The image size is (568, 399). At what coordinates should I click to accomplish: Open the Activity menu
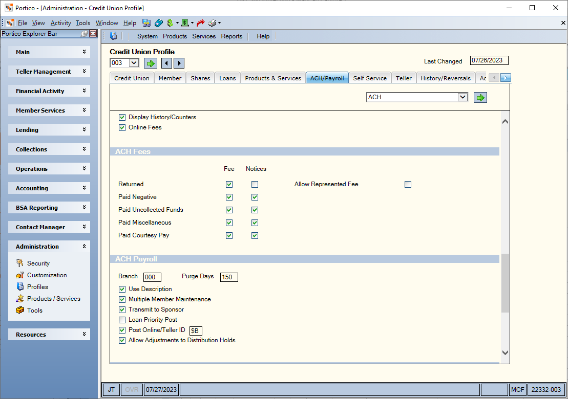(60, 23)
